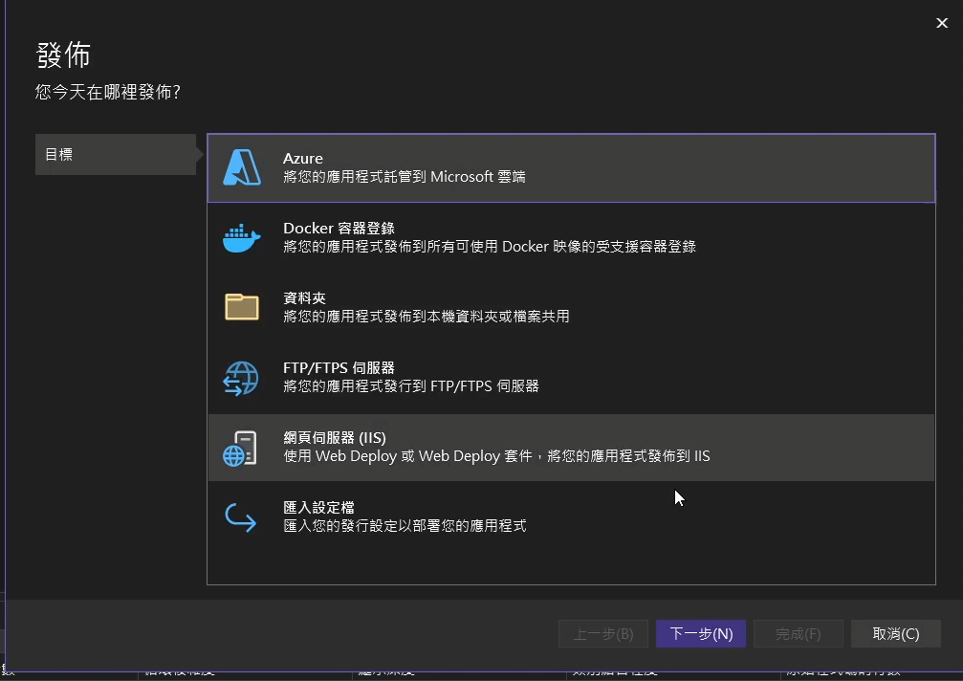Click the Docker whale icon

pyautogui.click(x=241, y=237)
